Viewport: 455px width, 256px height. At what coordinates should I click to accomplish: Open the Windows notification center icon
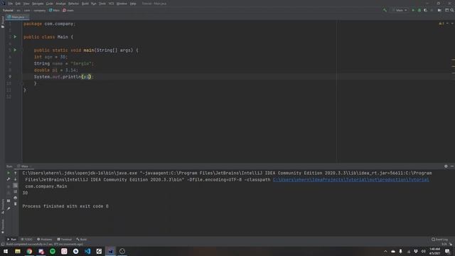coord(447,251)
